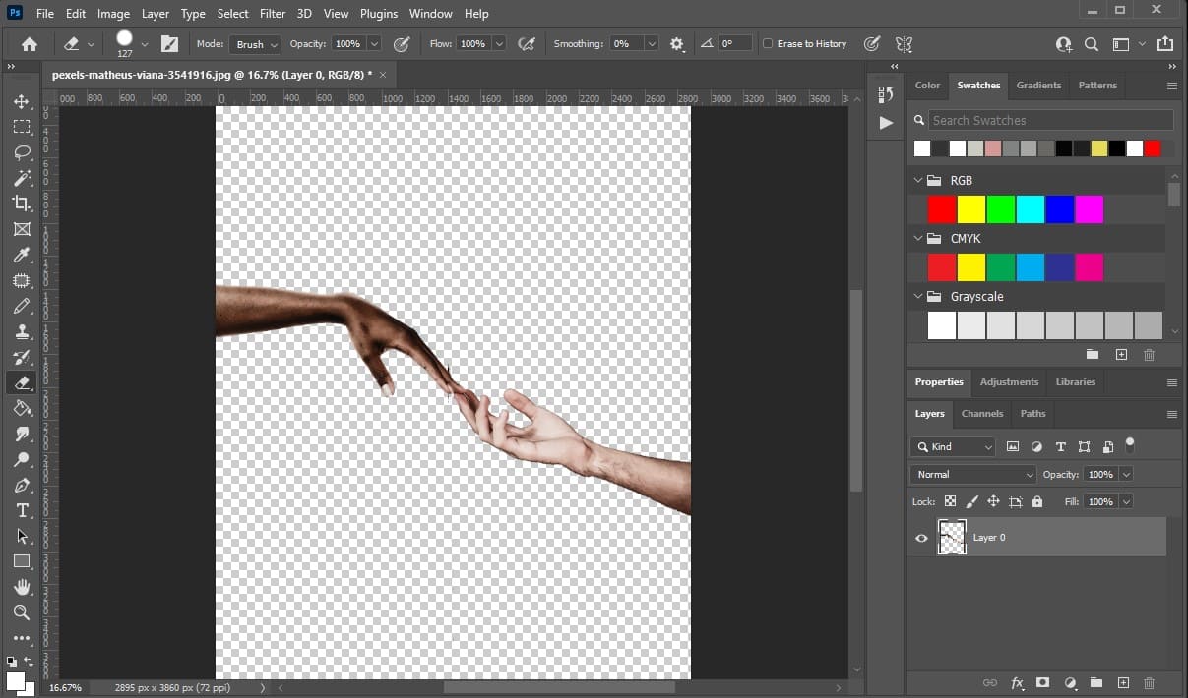
Task: Select the Zoom tool
Action: tap(22, 612)
